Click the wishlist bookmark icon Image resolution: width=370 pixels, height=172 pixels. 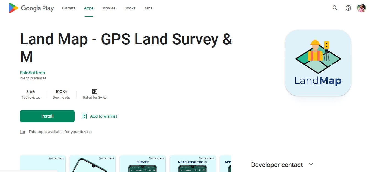85,116
